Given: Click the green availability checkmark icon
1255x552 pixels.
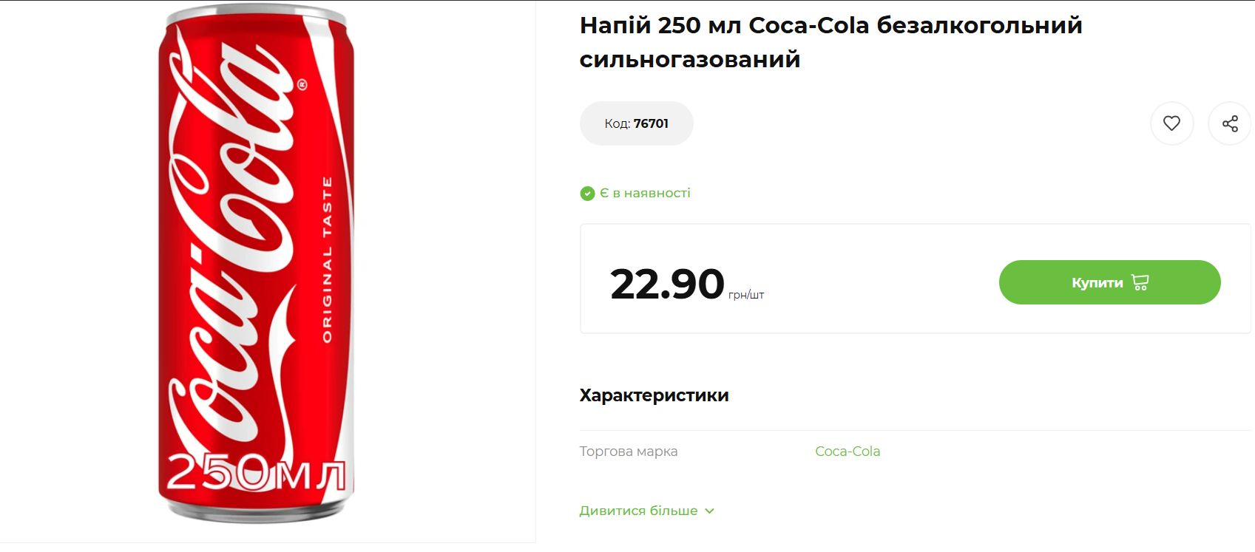Looking at the screenshot, I should pos(587,194).
